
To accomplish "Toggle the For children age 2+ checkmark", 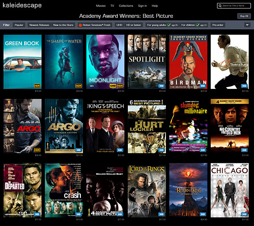I will click(197, 25).
